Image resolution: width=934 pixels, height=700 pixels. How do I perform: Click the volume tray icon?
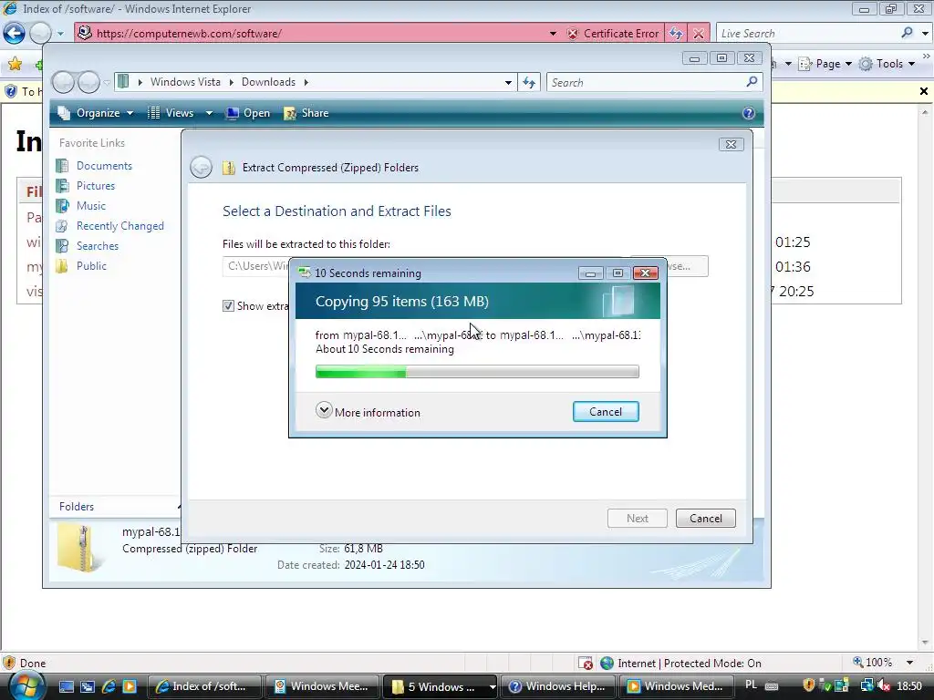(883, 685)
